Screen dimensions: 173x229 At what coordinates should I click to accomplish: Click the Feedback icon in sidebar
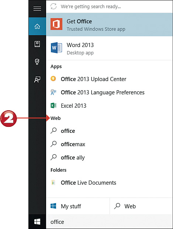coord(37,80)
